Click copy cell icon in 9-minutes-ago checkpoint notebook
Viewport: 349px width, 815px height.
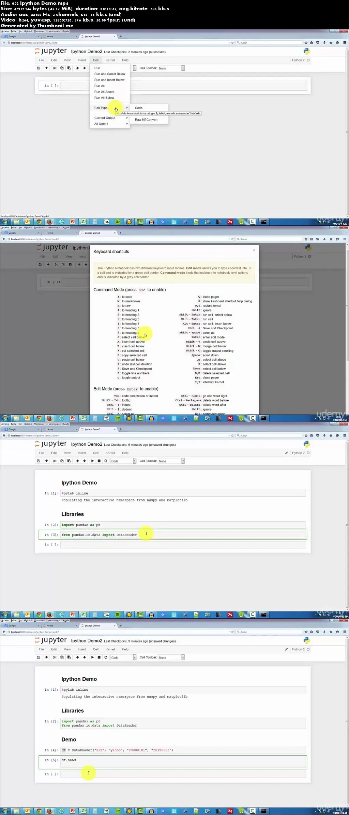click(x=62, y=657)
